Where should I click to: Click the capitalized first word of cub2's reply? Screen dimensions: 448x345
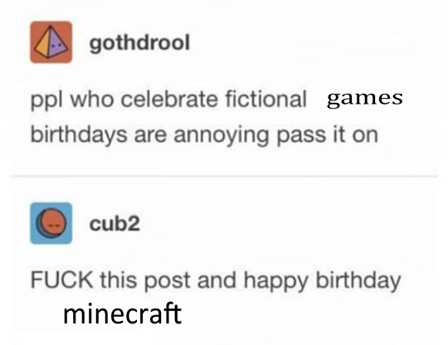point(61,279)
